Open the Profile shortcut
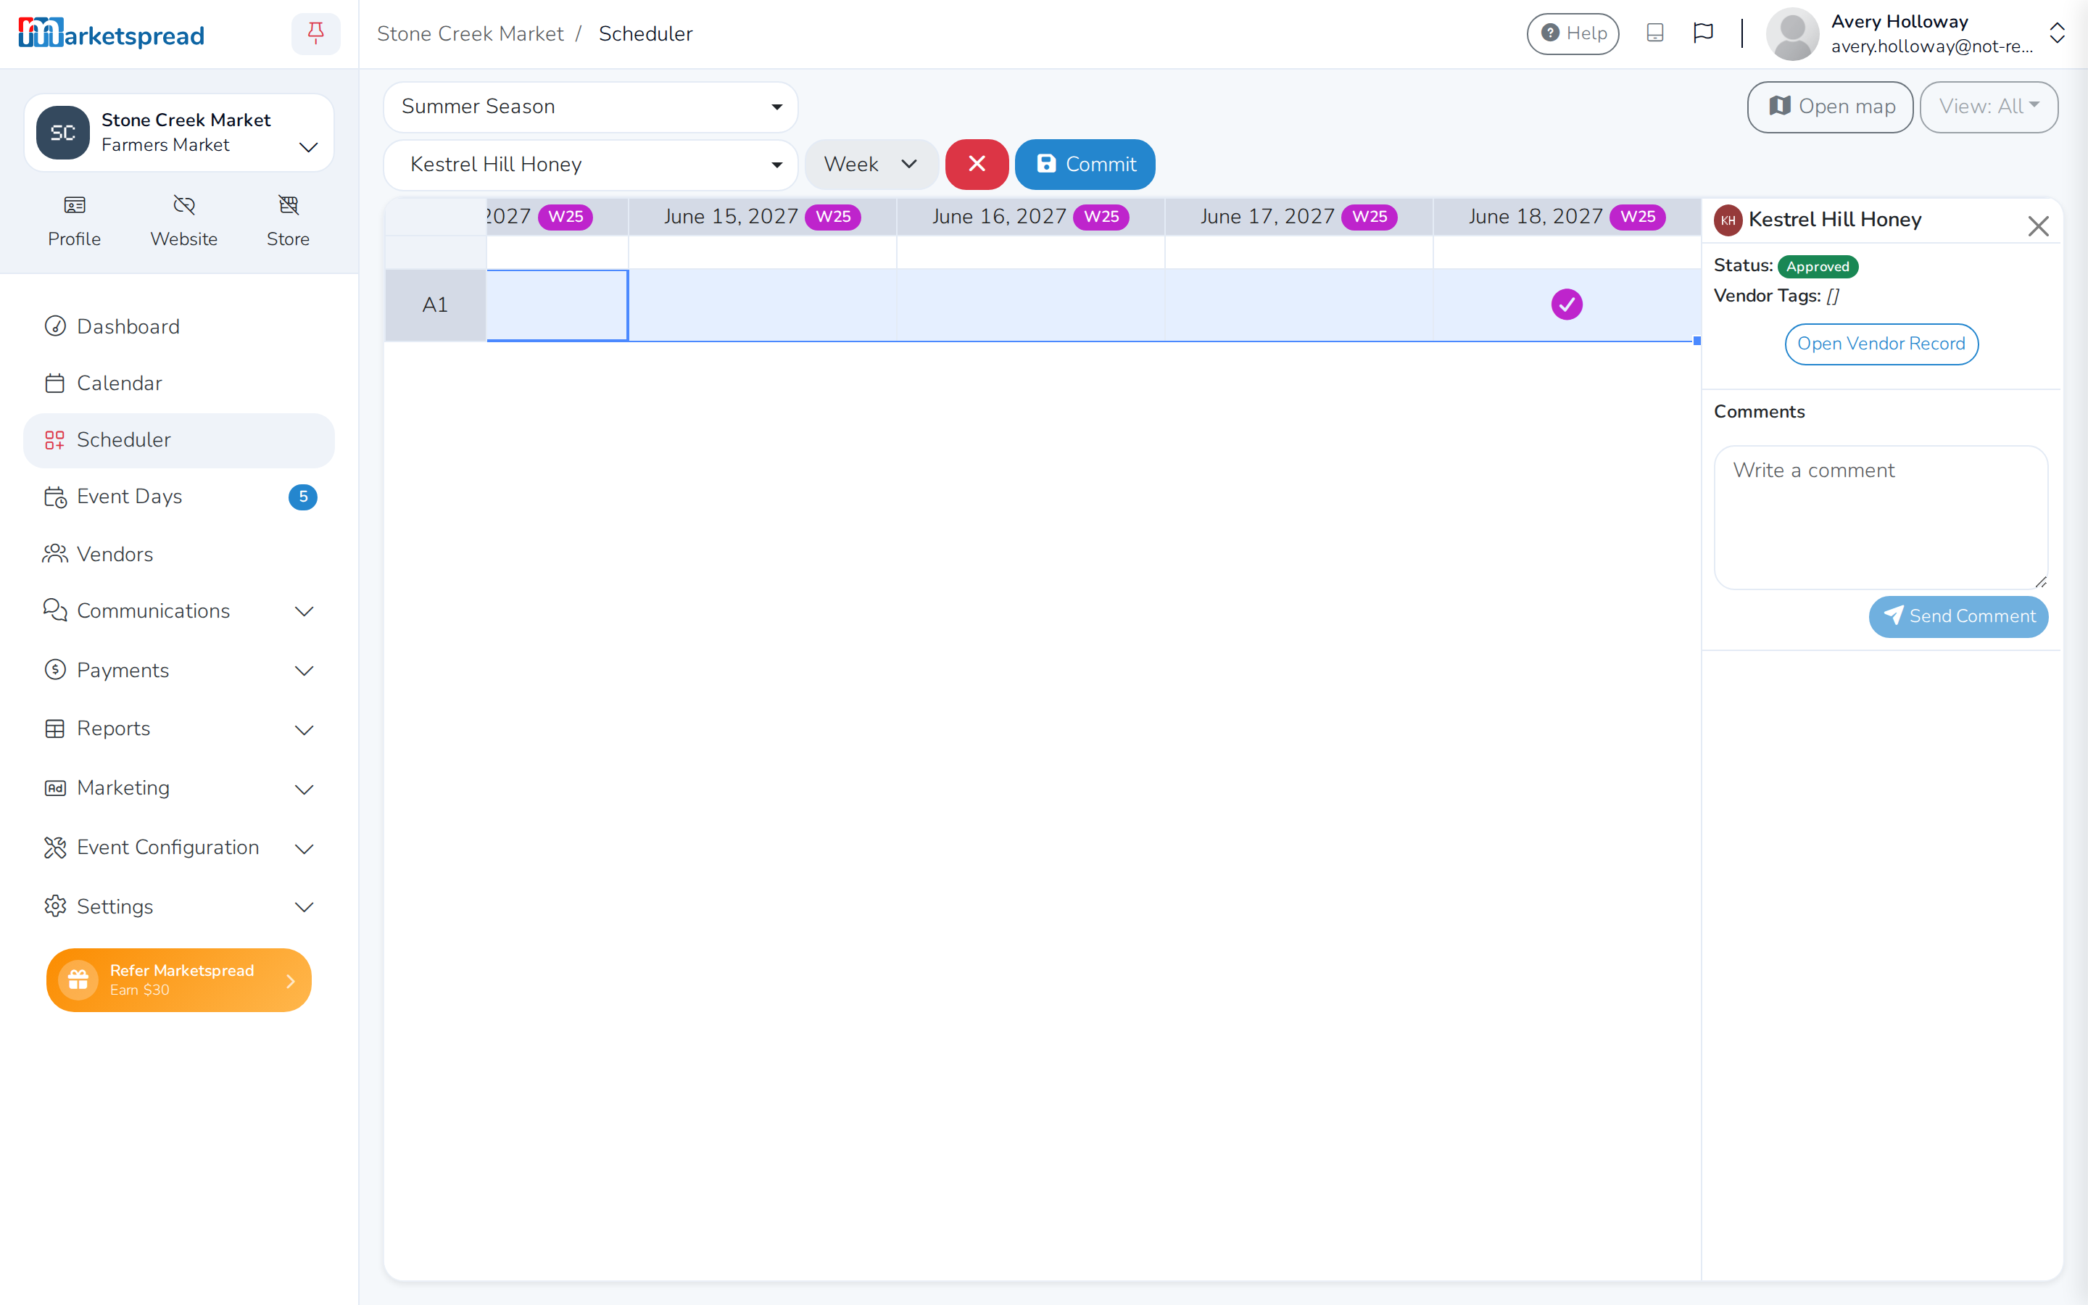2088x1305 pixels. click(x=74, y=221)
